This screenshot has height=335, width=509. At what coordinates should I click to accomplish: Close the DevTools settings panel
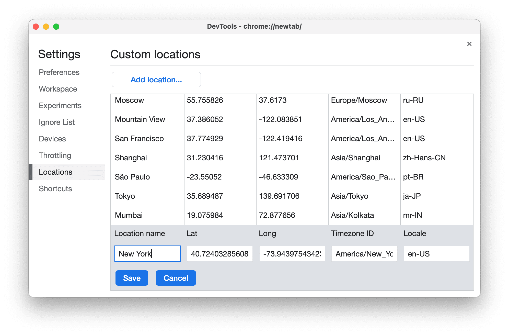click(x=469, y=44)
